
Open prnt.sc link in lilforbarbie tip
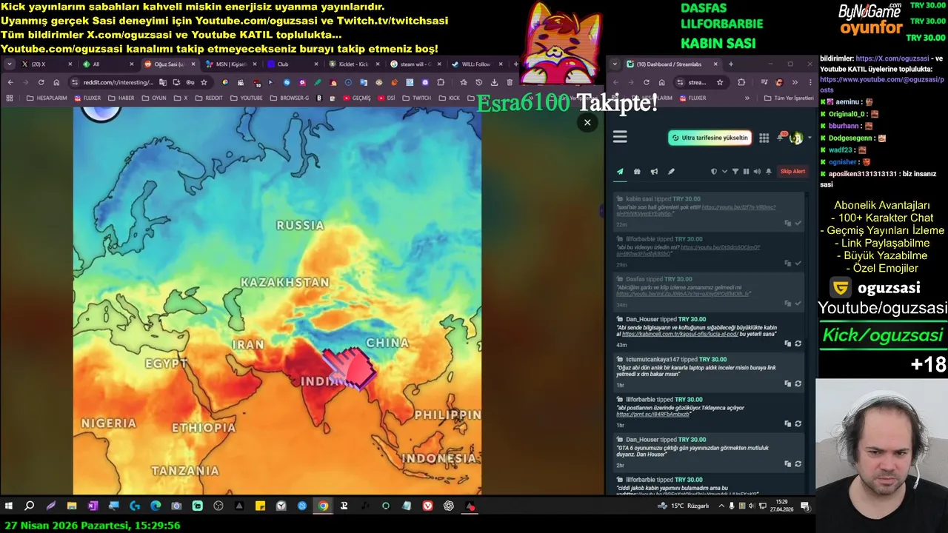tap(652, 415)
